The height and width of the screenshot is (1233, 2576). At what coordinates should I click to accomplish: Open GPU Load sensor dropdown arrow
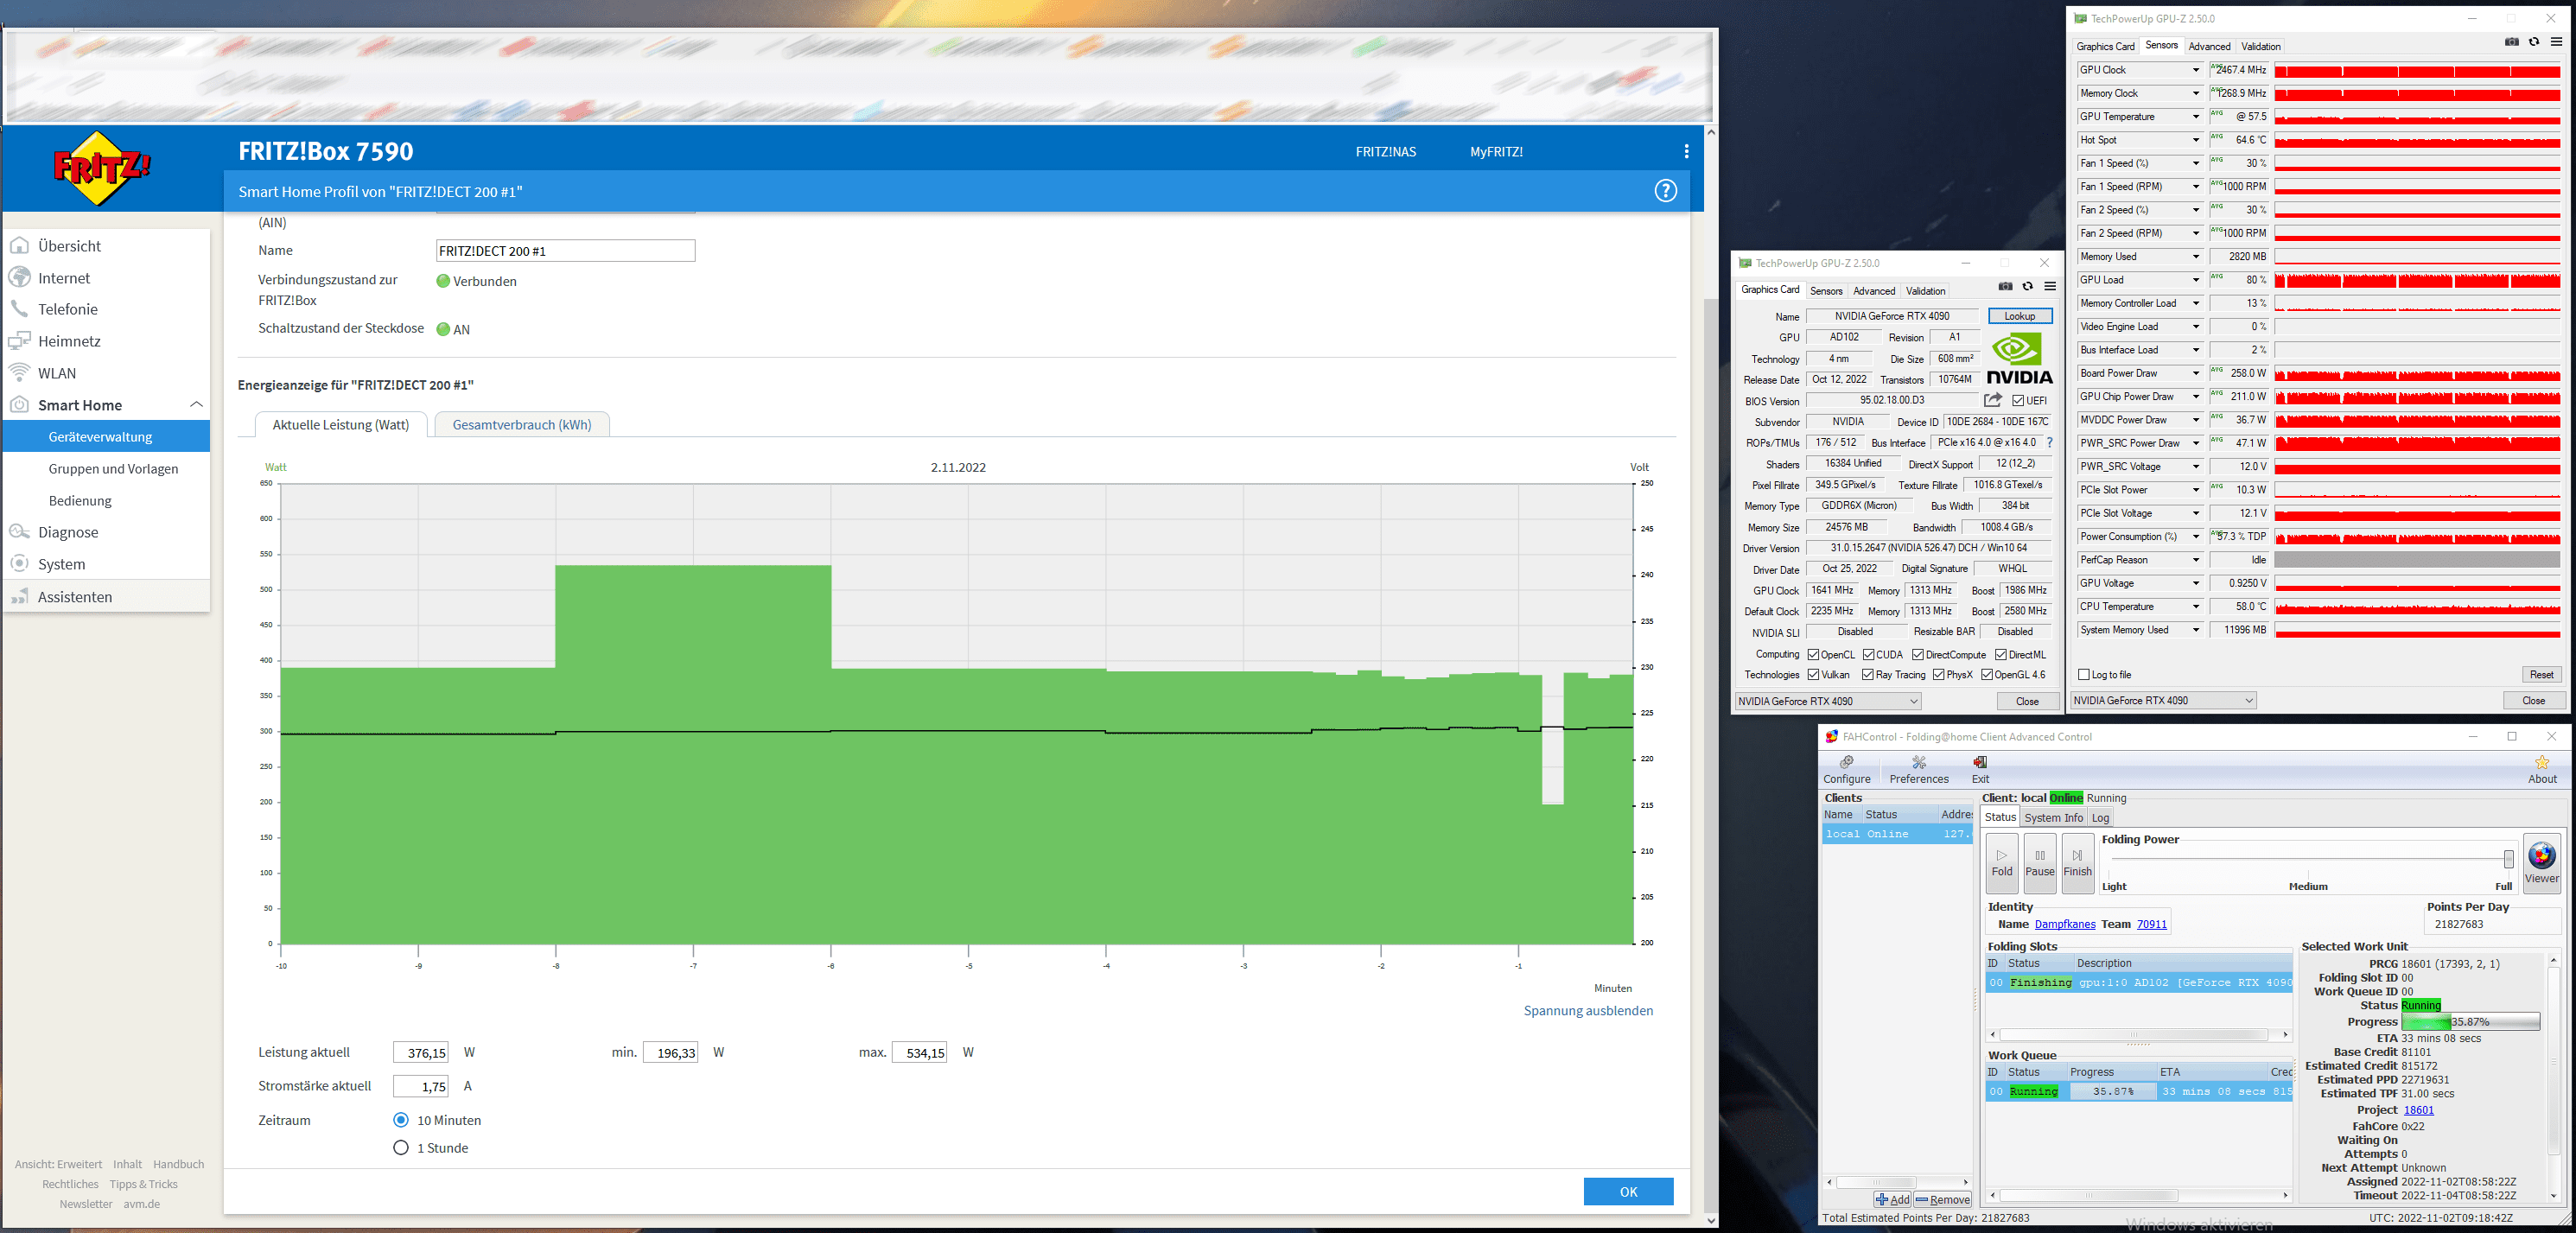tap(2196, 280)
